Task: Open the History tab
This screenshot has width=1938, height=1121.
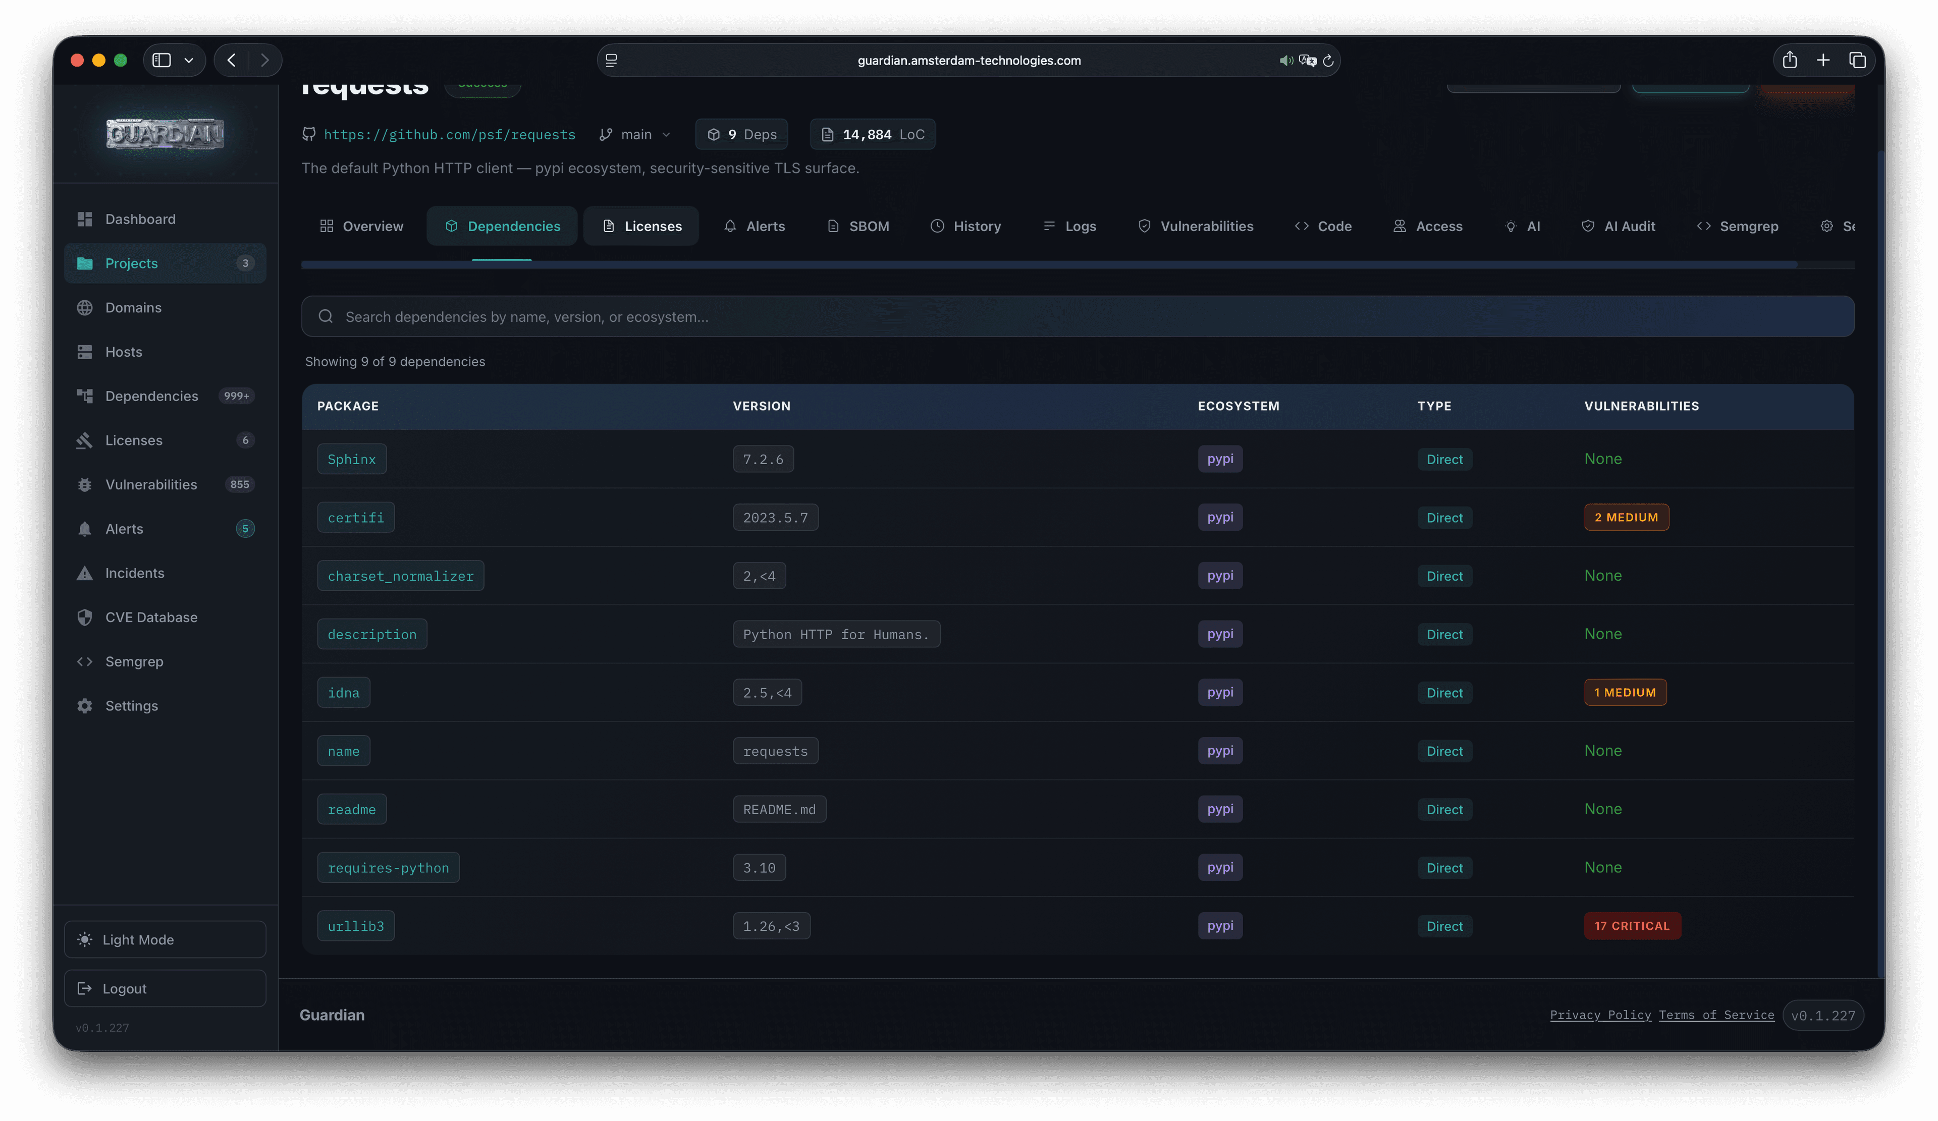Action: tap(965, 226)
